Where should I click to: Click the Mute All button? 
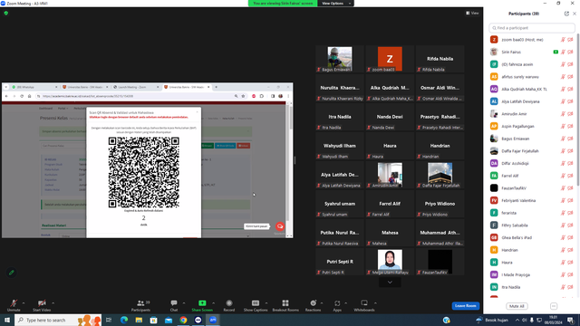pos(517,306)
